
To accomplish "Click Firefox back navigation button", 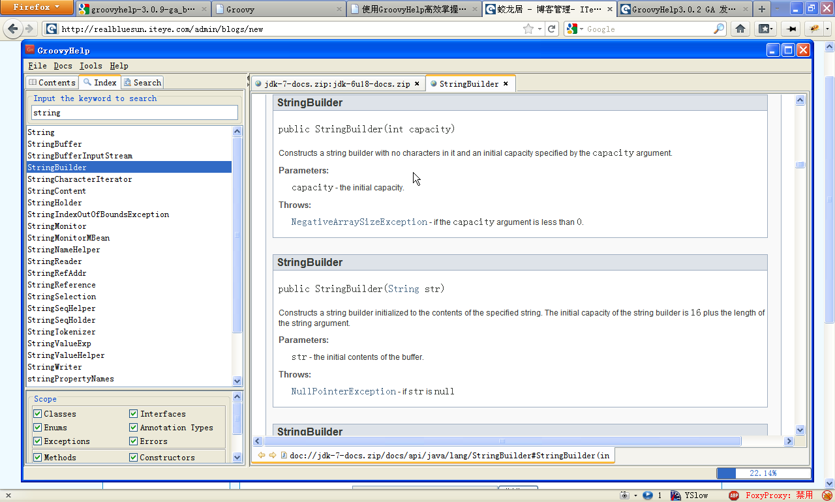I will point(13,29).
